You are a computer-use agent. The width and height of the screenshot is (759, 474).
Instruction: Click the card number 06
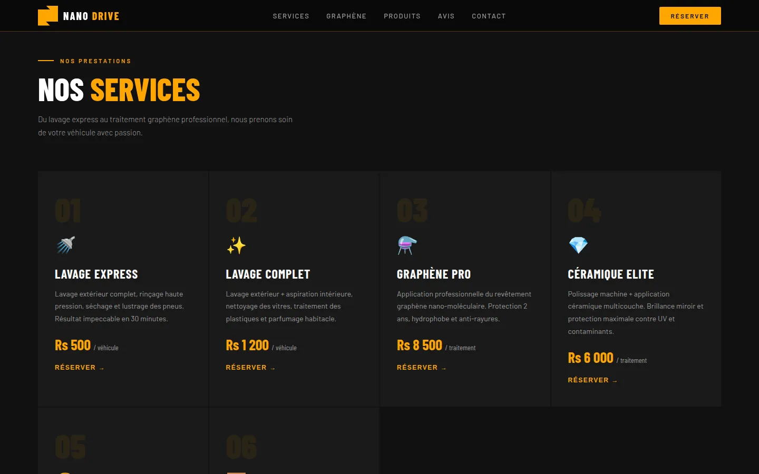point(241,447)
